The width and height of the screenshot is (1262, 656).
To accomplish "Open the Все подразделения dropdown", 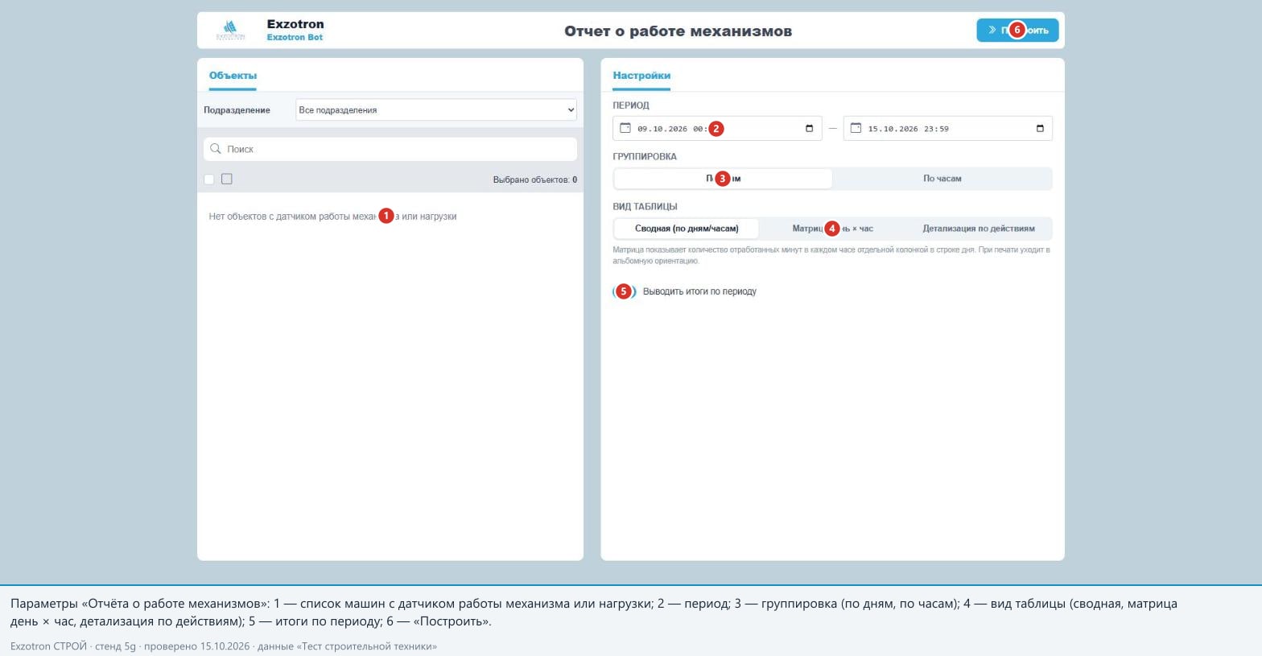I will point(436,109).
